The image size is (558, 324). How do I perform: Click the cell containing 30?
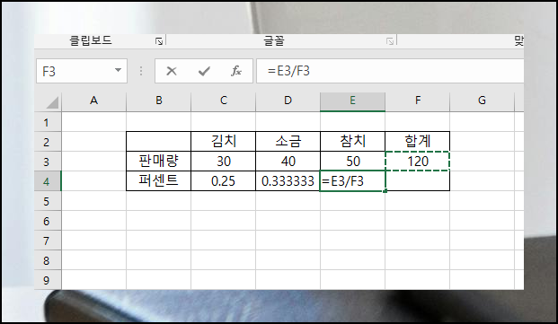coord(223,162)
